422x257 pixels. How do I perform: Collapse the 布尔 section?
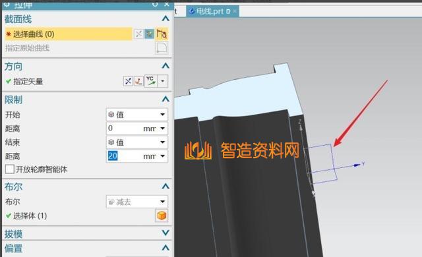tap(166, 186)
